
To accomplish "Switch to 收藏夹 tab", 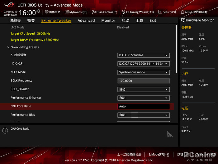I will (15, 21).
